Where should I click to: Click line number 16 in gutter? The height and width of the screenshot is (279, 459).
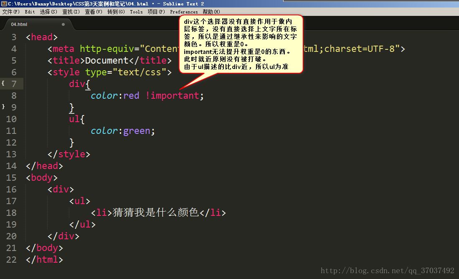[11, 189]
